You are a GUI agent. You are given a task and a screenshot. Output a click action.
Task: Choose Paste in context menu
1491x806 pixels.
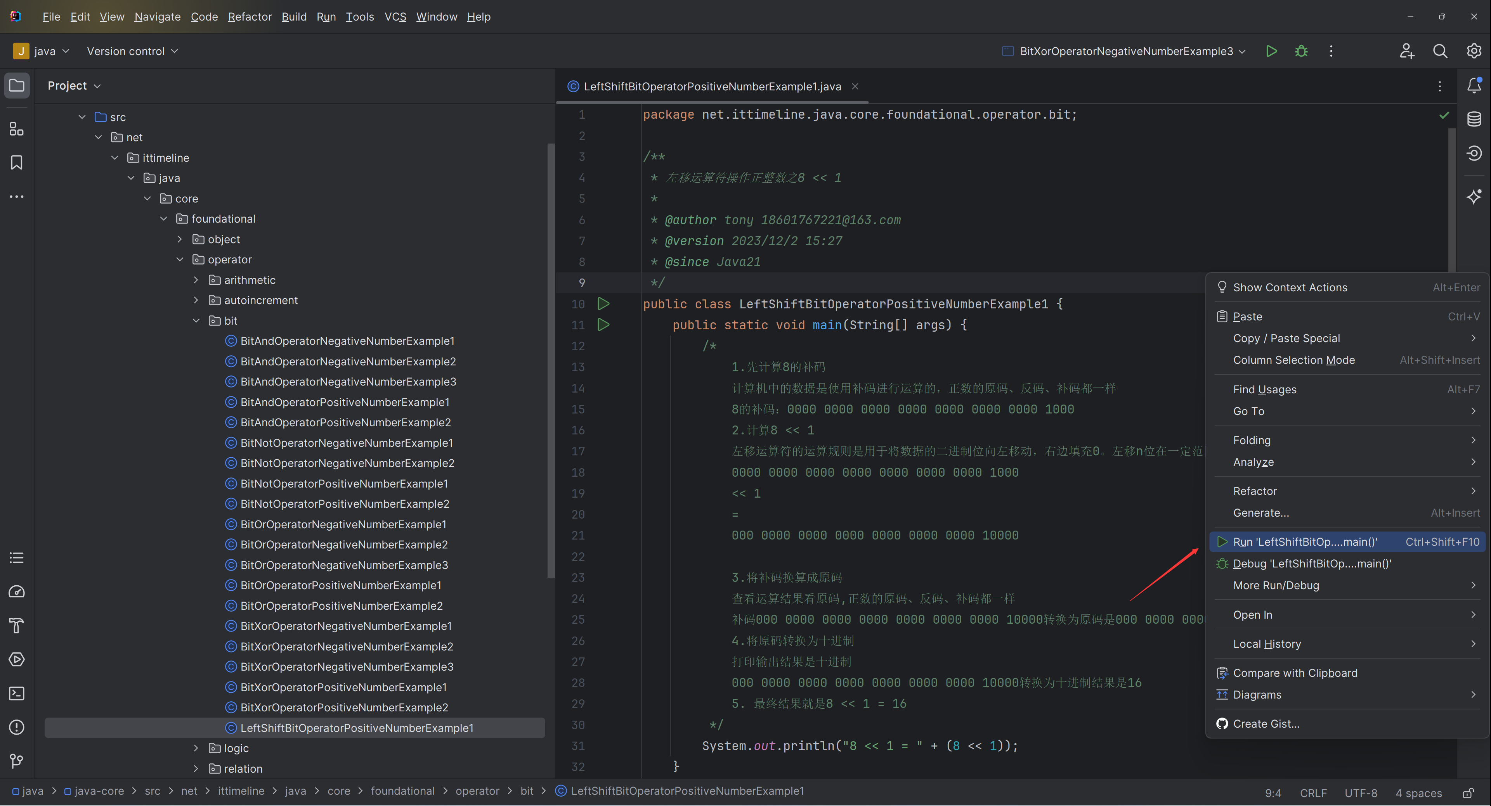(1347, 317)
